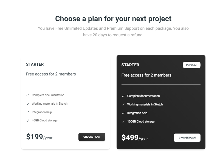The width and height of the screenshot is (223, 163).
Task: Click CHOOSE PLAN on the $499 plan
Action: coord(187,137)
